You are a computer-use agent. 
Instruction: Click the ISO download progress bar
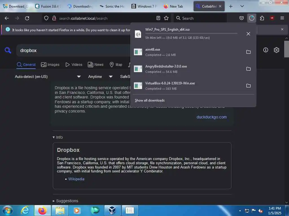pyautogui.click(x=191, y=34)
